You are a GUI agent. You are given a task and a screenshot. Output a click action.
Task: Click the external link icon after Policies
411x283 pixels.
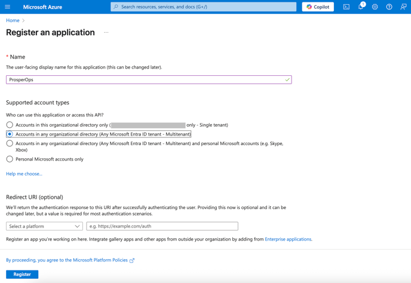[x=132, y=260]
